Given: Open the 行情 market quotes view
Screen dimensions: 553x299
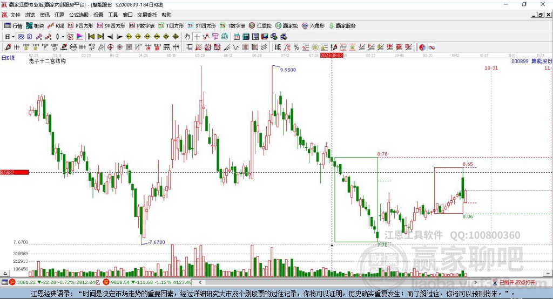Looking at the screenshot, I should click(14, 26).
